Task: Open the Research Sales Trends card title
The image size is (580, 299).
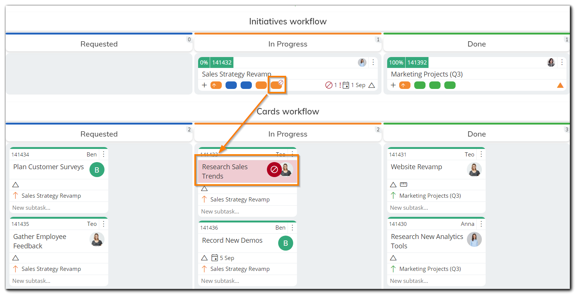Action: (x=225, y=171)
